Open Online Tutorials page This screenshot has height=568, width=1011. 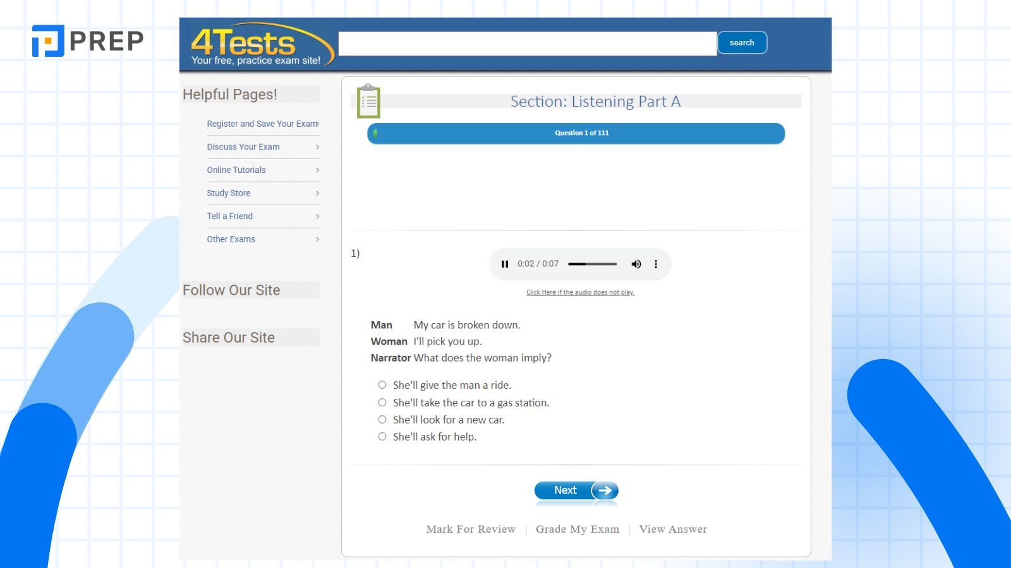(x=236, y=170)
